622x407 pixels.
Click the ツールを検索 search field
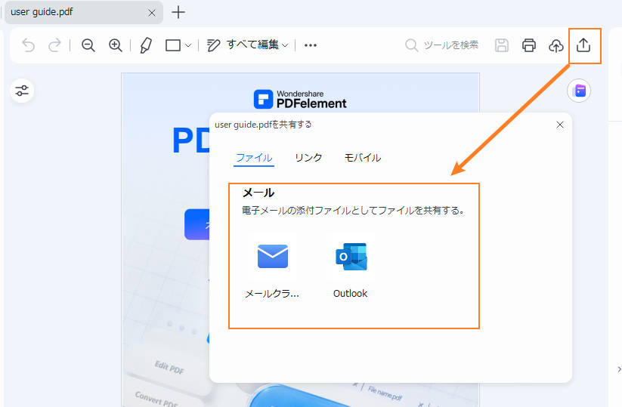click(x=442, y=45)
